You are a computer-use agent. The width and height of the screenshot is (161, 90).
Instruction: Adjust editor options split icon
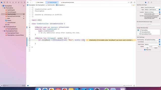tap(131, 2)
